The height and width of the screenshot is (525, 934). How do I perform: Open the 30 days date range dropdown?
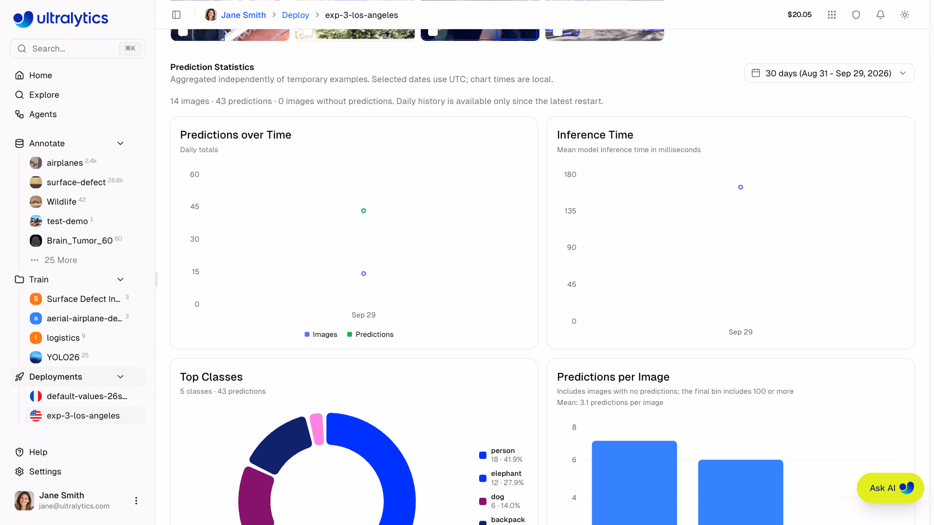[x=829, y=73]
